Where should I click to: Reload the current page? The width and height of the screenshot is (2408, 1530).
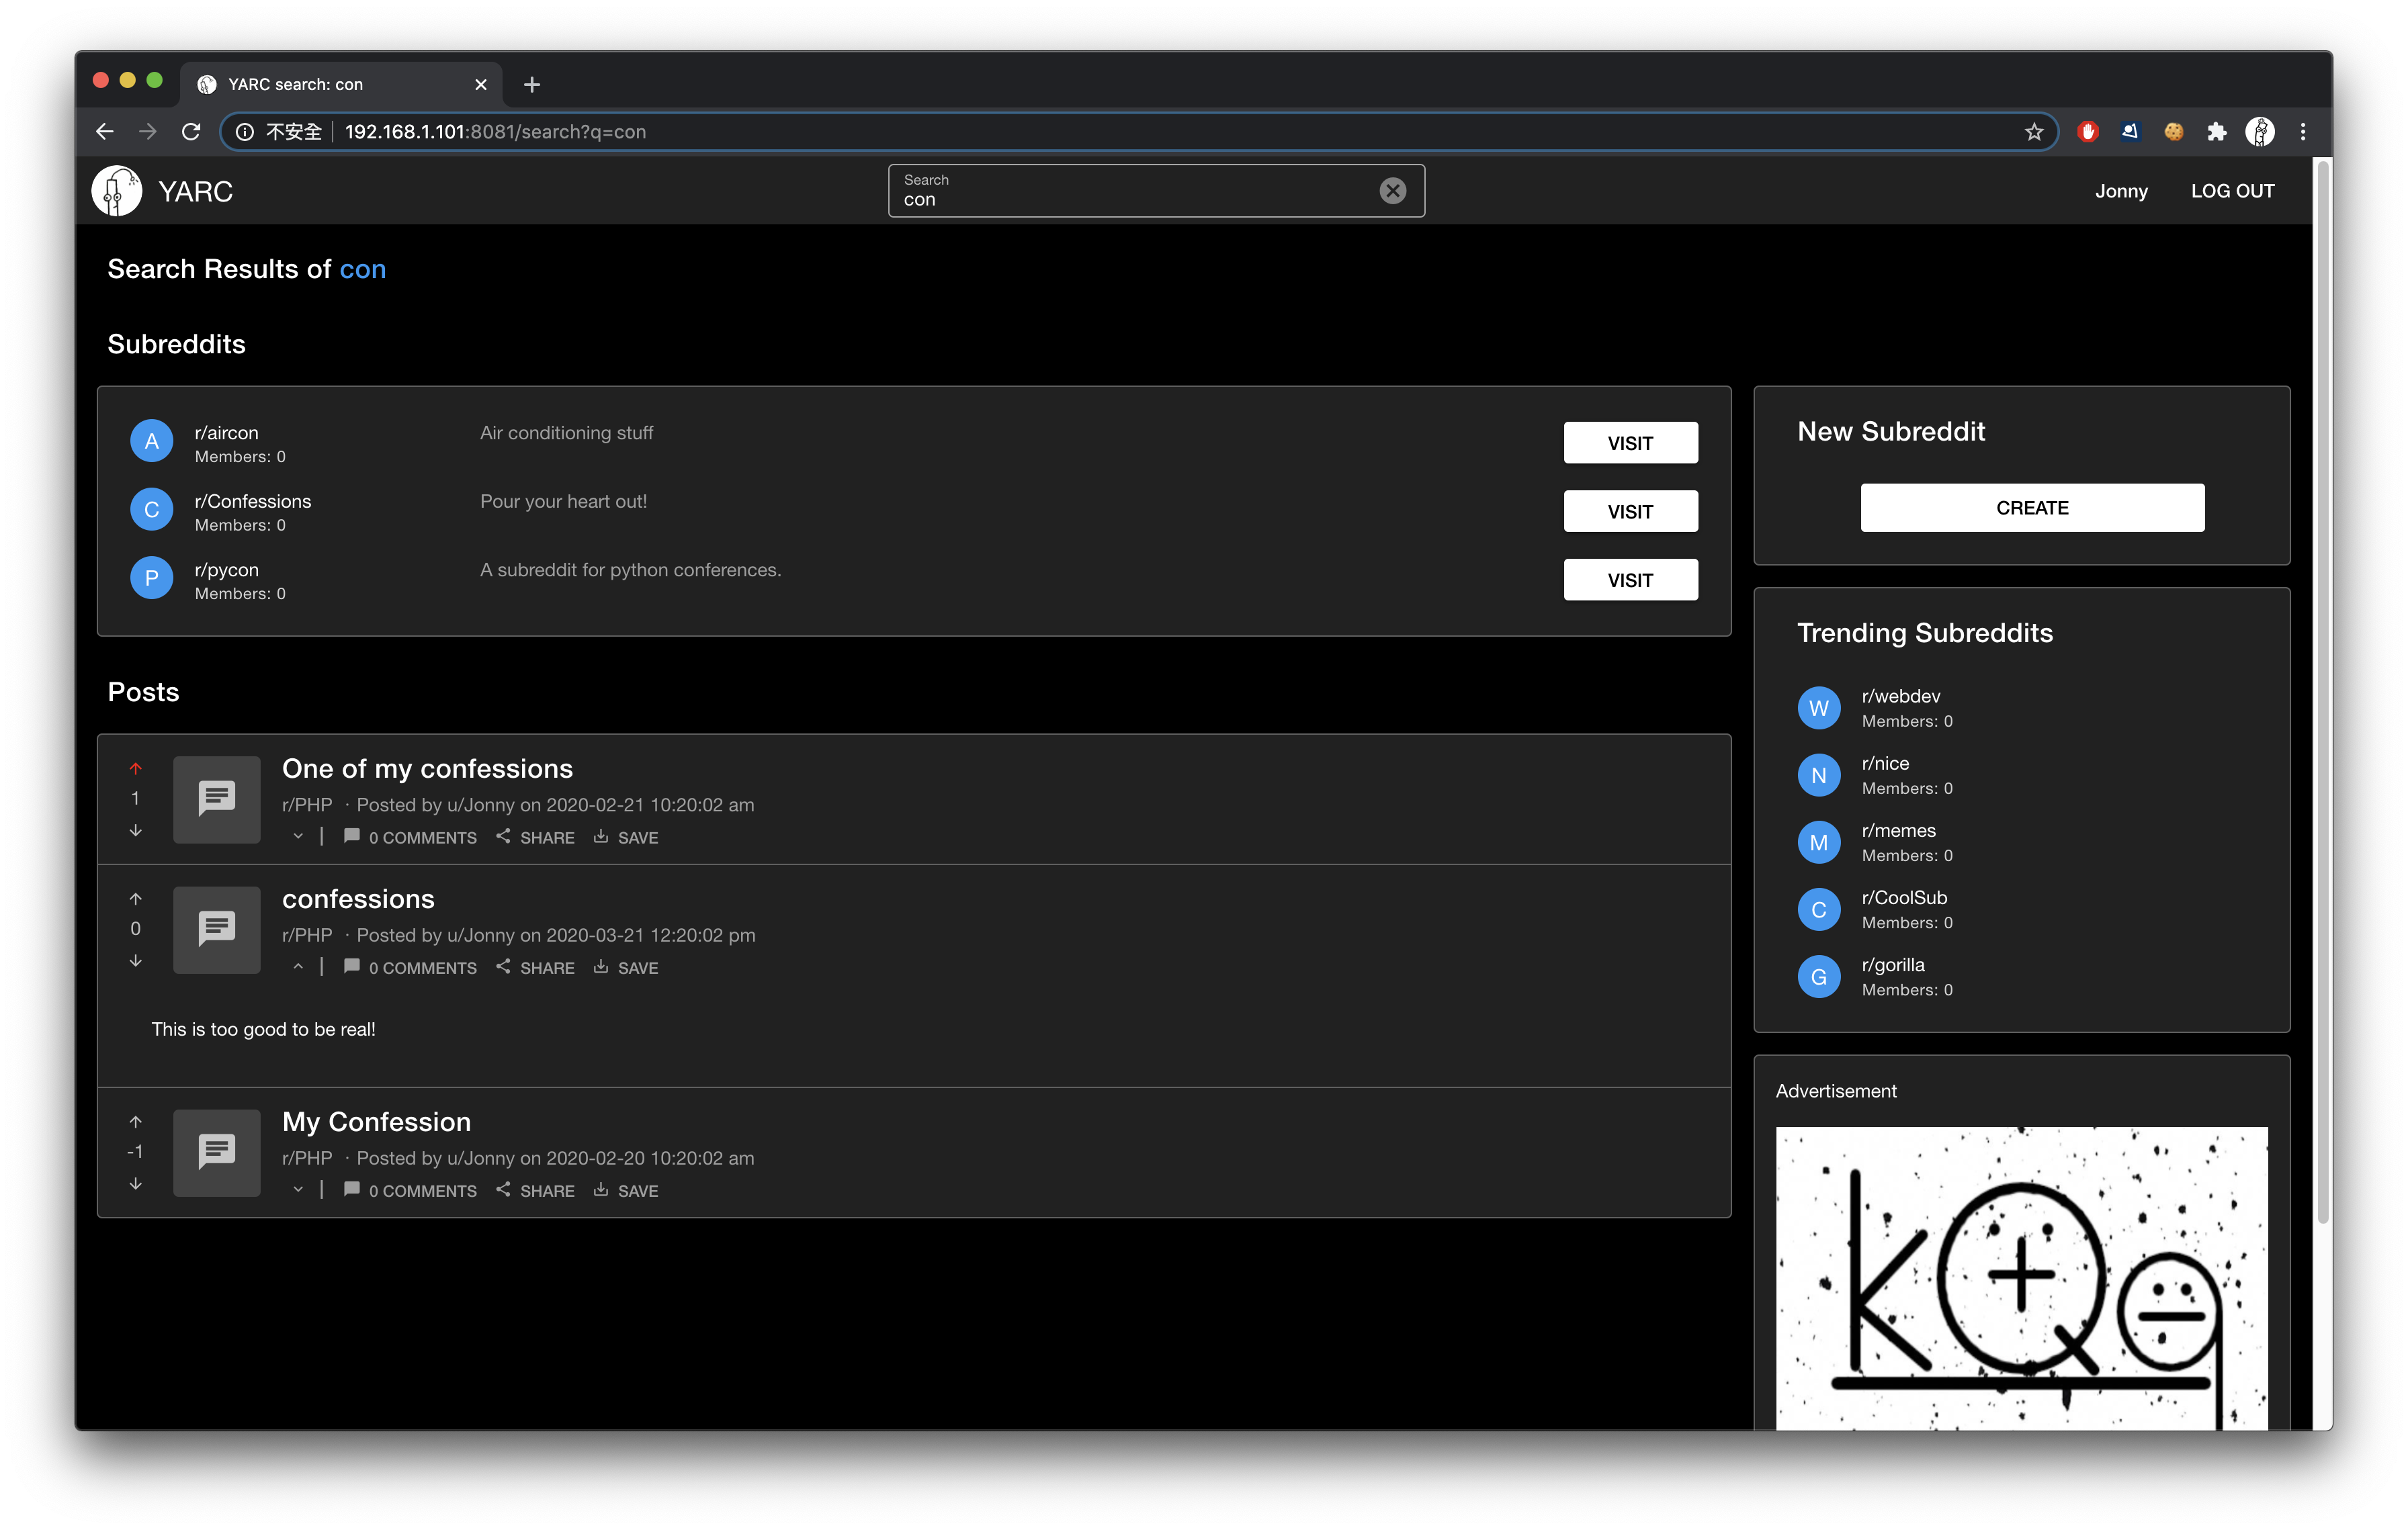[x=191, y=132]
